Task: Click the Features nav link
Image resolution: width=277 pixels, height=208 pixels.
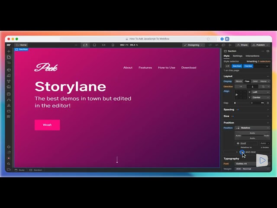Action: [145, 68]
